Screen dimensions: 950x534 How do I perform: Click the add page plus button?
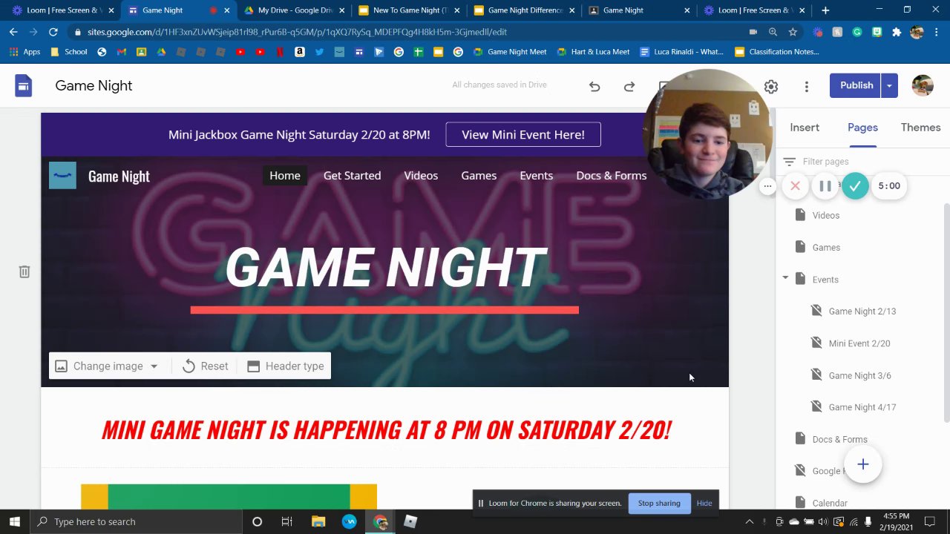click(x=862, y=464)
